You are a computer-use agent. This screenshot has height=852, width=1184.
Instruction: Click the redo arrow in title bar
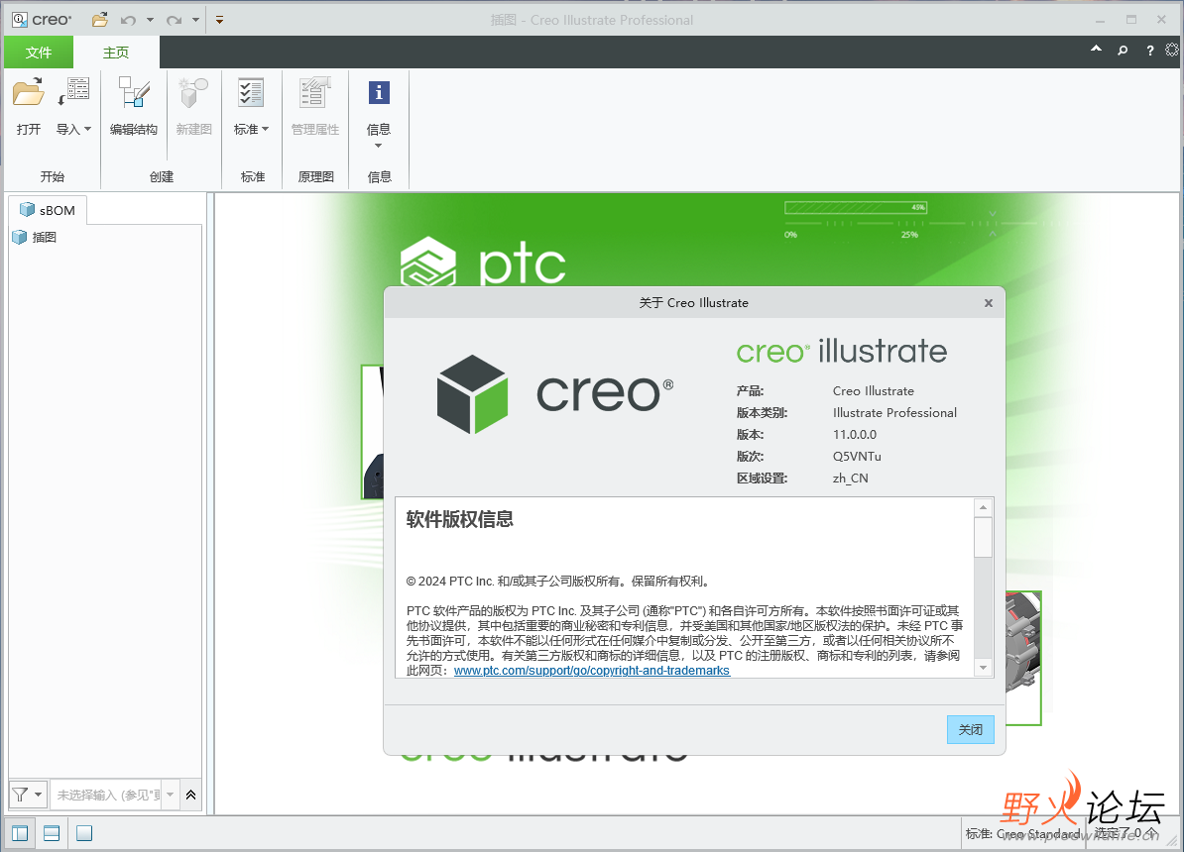pyautogui.click(x=174, y=20)
